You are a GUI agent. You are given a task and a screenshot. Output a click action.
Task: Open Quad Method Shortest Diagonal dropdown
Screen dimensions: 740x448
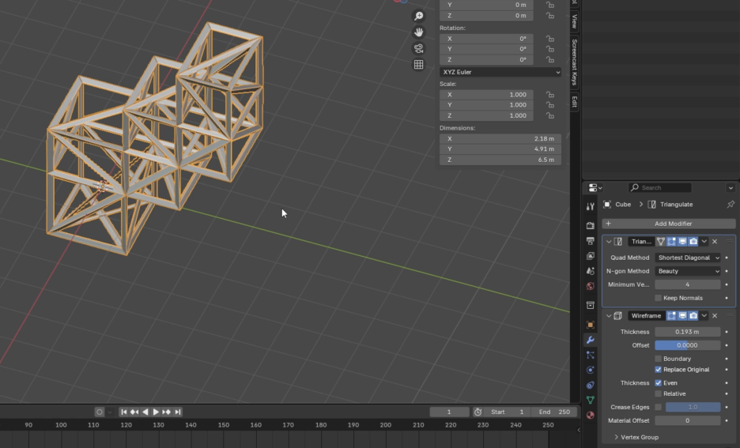(x=688, y=258)
